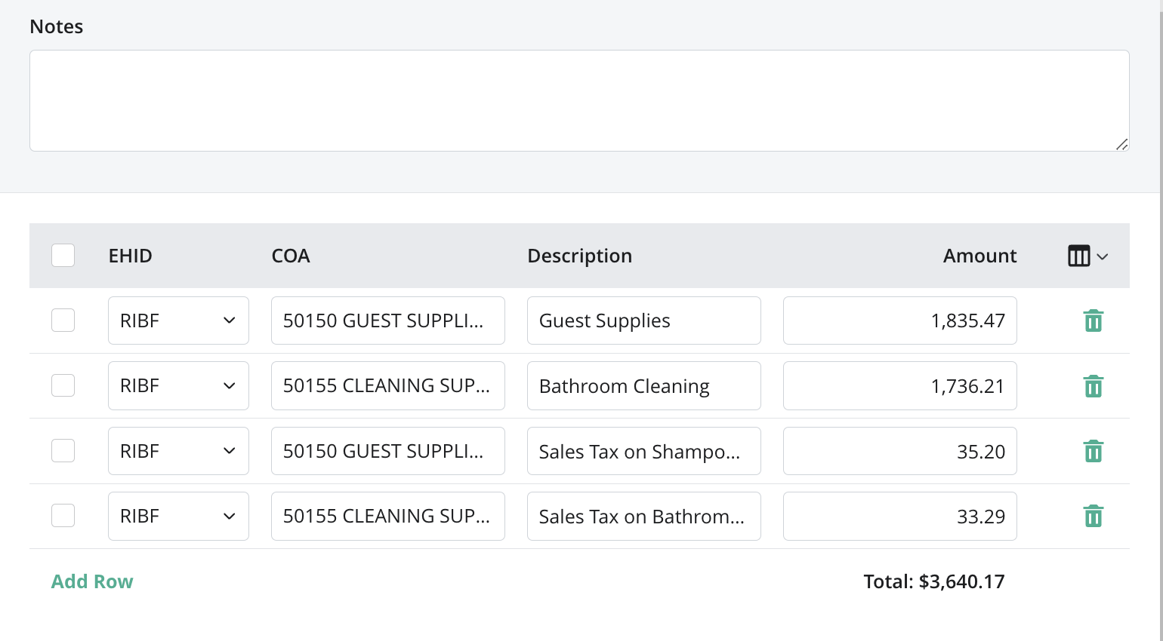
Task: Open the EHID dropdown in the first row
Action: point(178,320)
